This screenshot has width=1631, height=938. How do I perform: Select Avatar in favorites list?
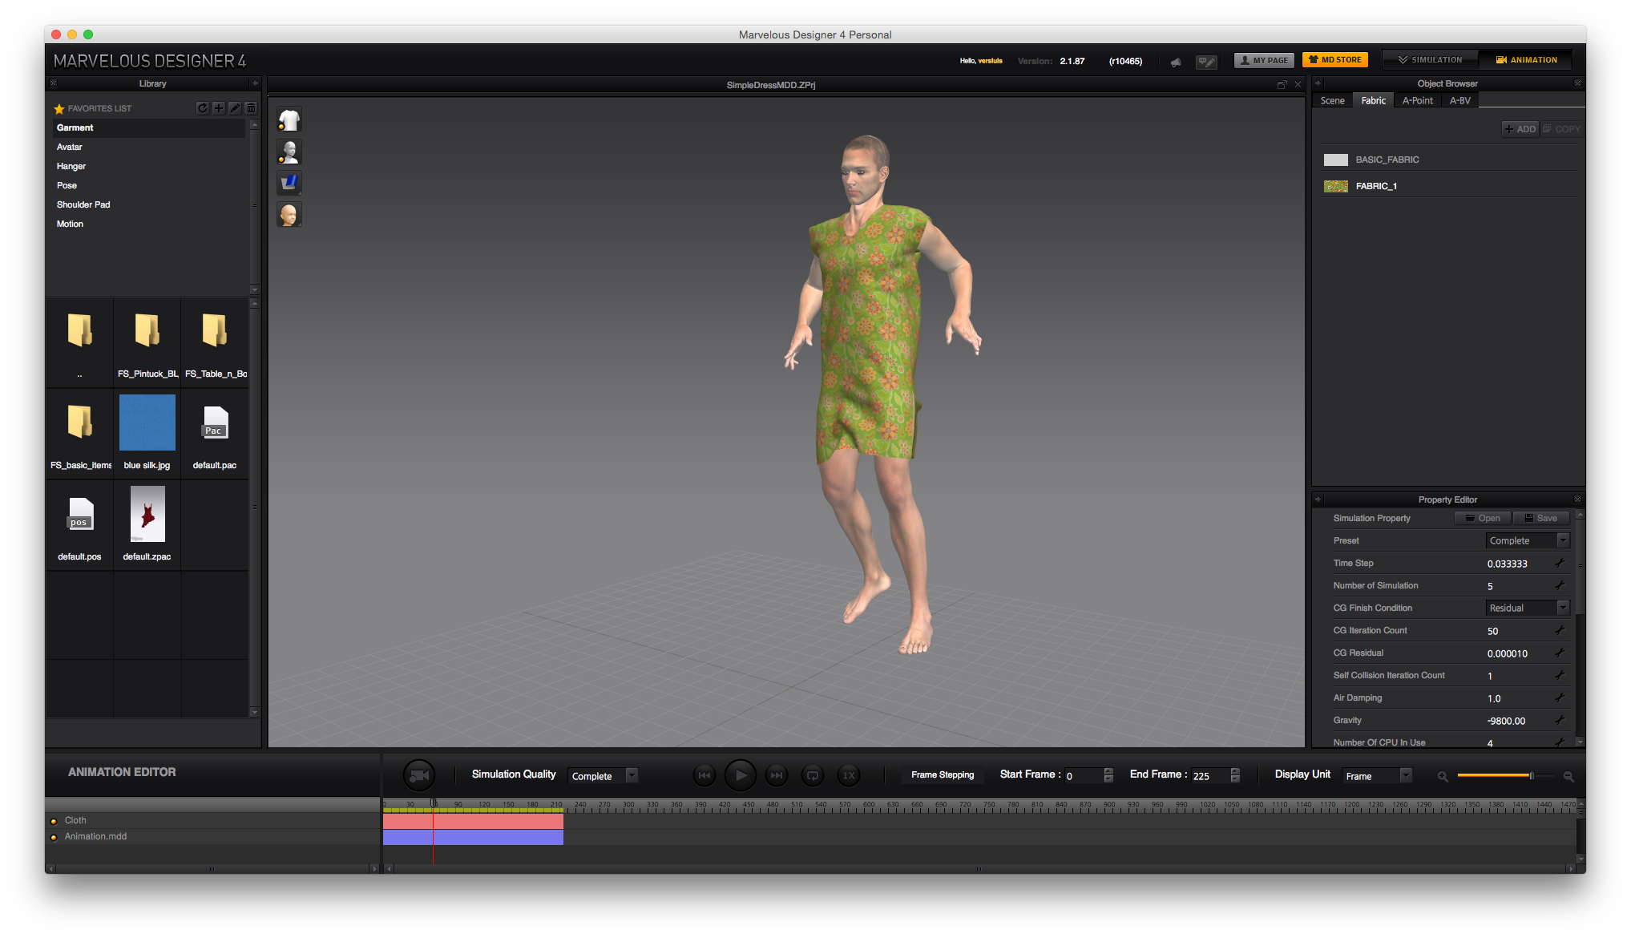[x=149, y=148]
